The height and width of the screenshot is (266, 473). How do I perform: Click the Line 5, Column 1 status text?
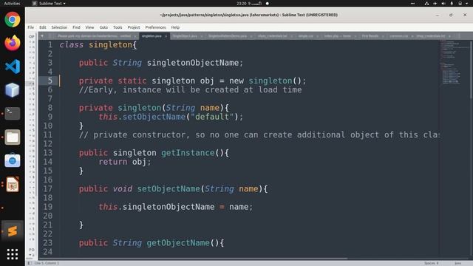point(47,263)
